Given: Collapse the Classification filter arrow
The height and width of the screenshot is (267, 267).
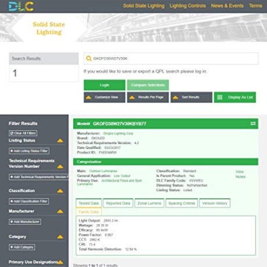Looking at the screenshot, I should click(60, 191).
